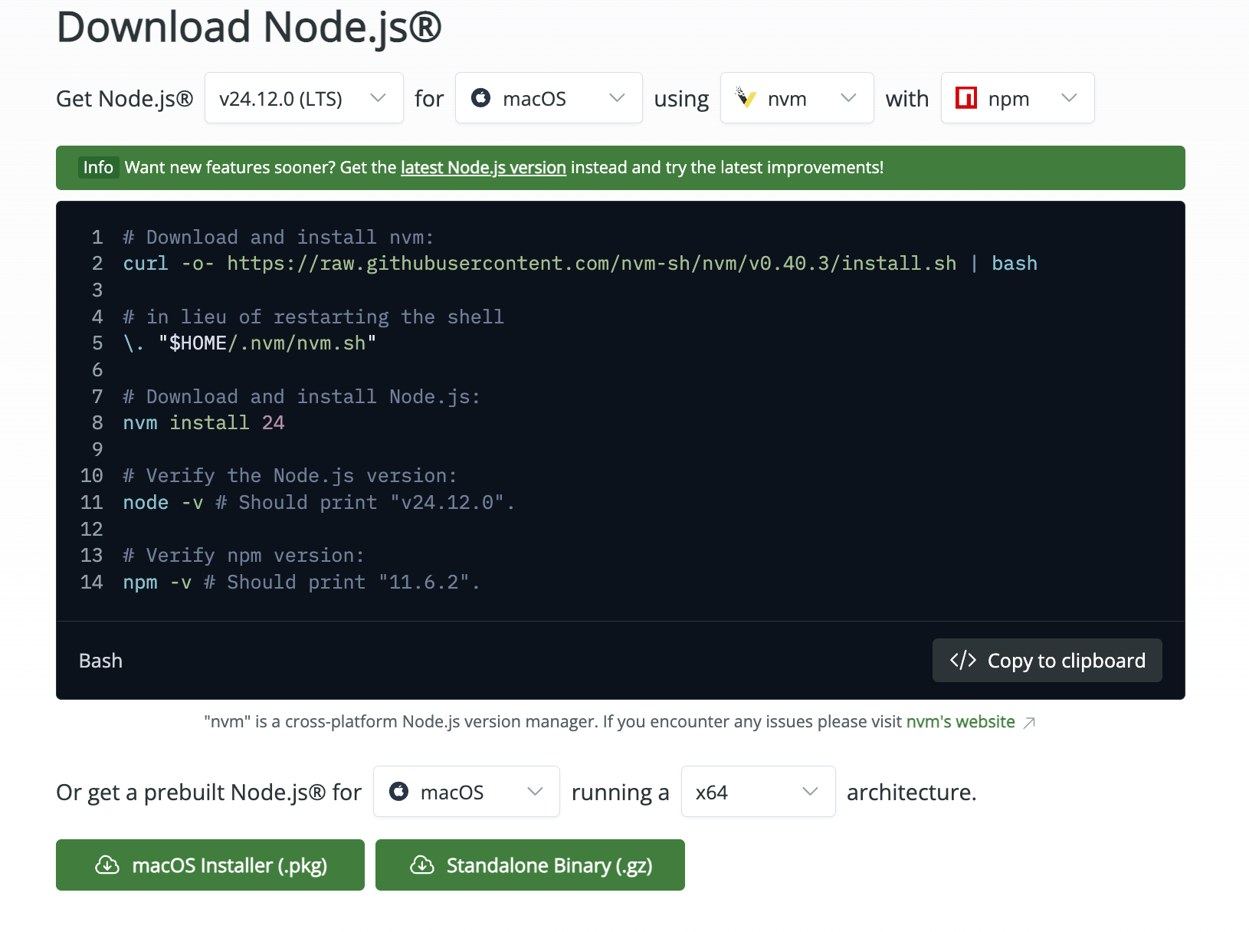This screenshot has height=932, width=1249.
Task: Click the Info badge in green banner
Action: pyautogui.click(x=99, y=167)
